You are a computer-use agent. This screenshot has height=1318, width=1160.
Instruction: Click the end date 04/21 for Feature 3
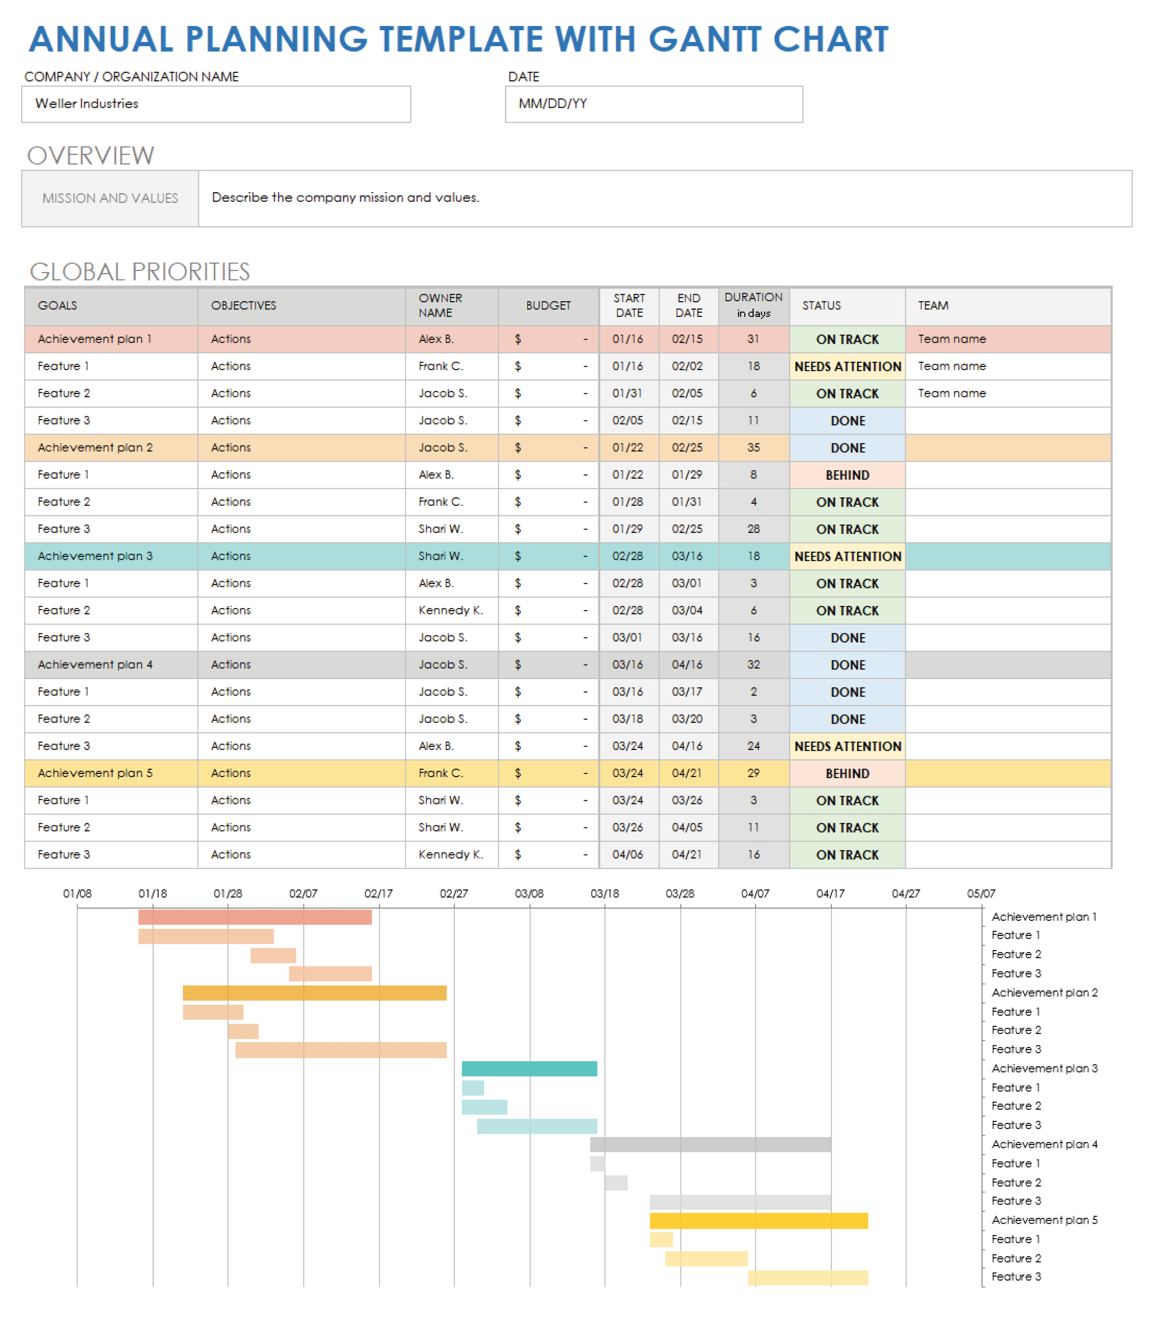tap(687, 854)
